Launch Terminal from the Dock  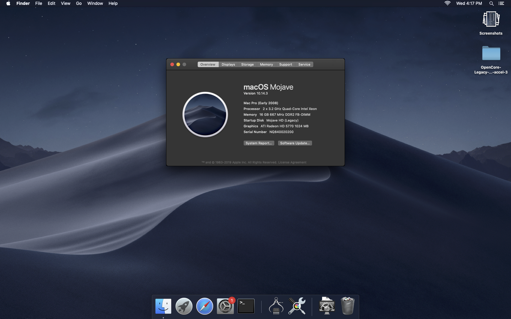tap(246, 306)
